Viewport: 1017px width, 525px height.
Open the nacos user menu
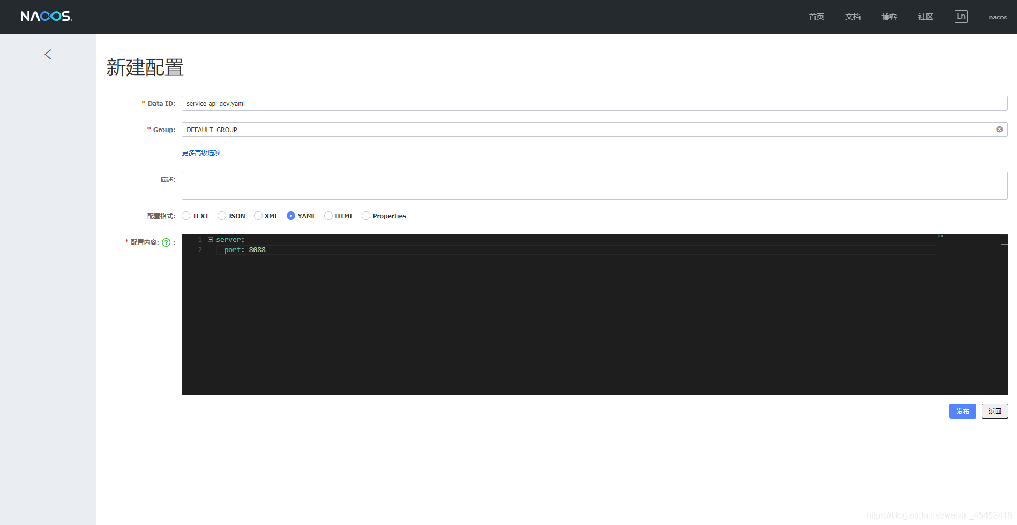998,17
